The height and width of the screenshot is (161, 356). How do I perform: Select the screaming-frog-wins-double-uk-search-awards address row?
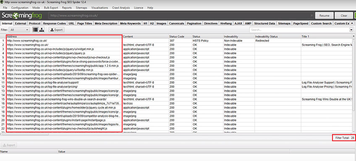[64, 99]
